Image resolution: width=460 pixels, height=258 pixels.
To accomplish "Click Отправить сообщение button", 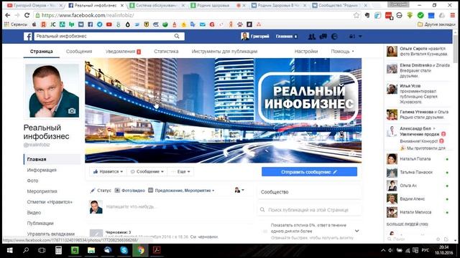I will point(309,172).
